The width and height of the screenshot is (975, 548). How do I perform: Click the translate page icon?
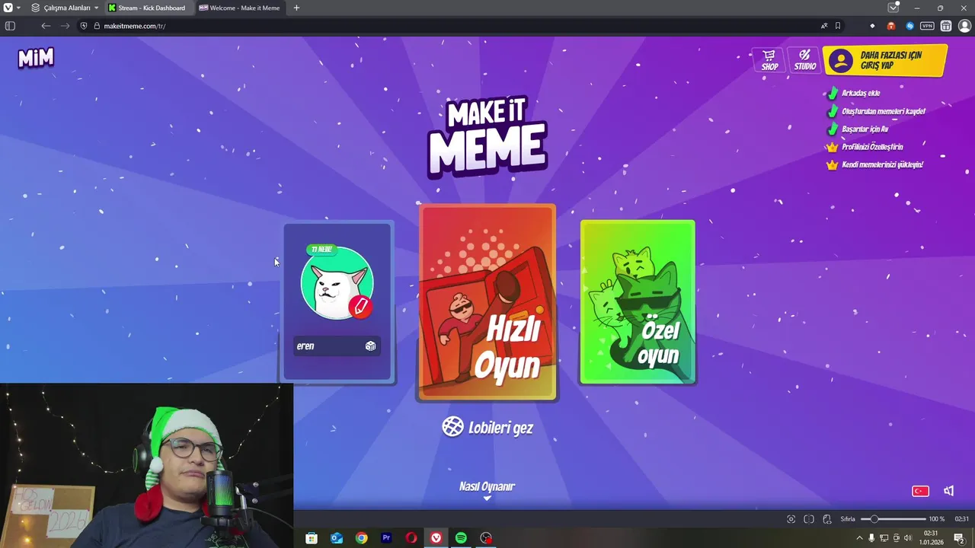(823, 26)
